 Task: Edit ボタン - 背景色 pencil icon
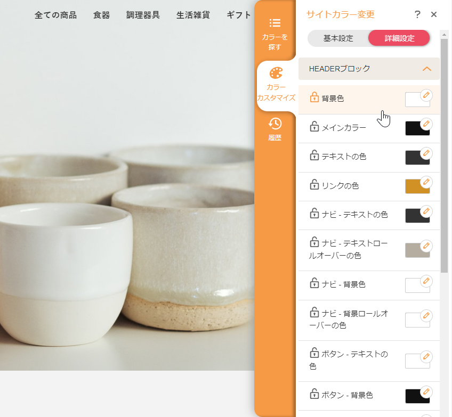[426, 391]
